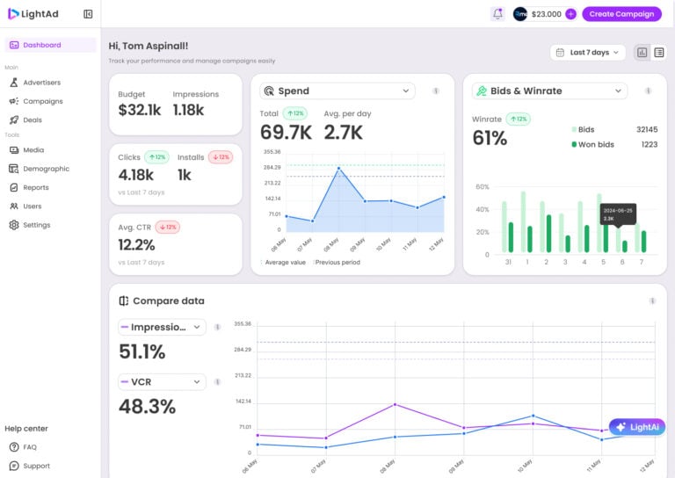
Task: Click the purple plus add-funds icon
Action: tap(570, 14)
